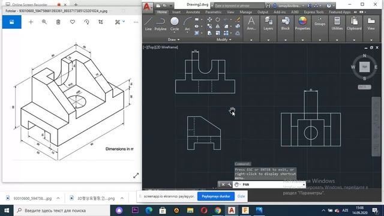Crop the photo in Photos app
The width and height of the screenshot is (384, 216).
coord(101,22)
